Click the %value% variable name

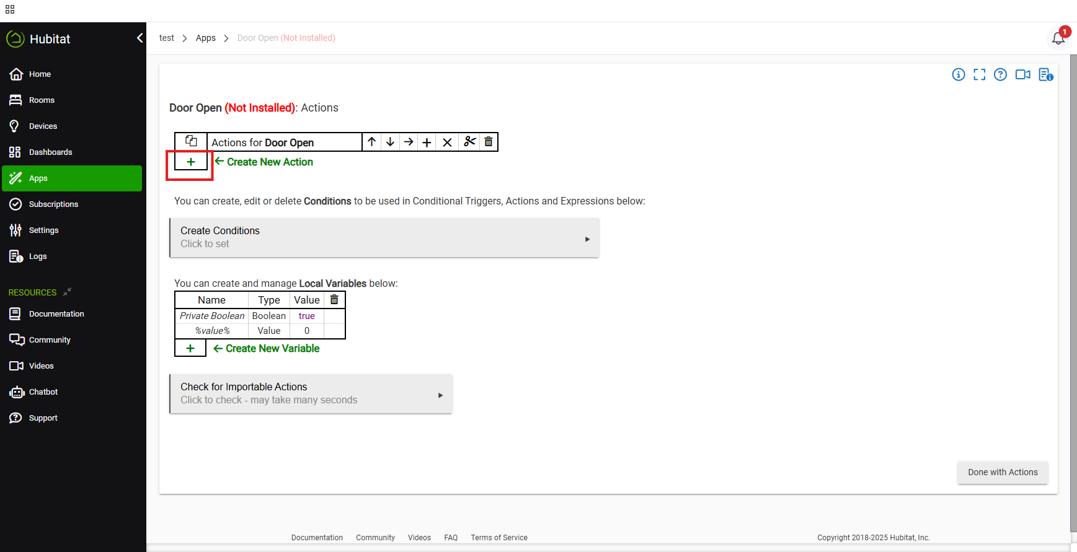(x=212, y=331)
